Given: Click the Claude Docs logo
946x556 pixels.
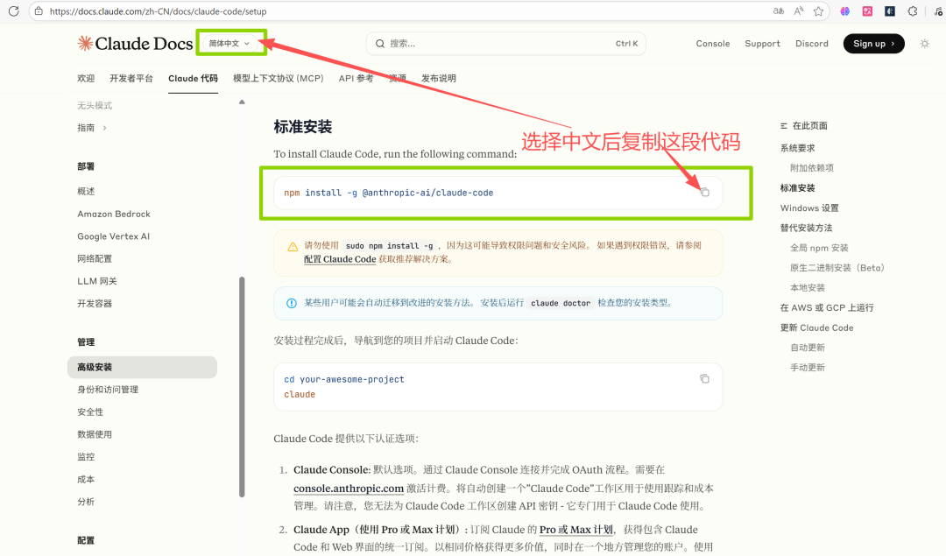Looking at the screenshot, I should point(135,44).
